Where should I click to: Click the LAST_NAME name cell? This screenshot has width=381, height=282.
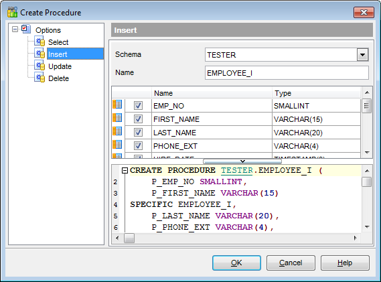[x=212, y=133]
